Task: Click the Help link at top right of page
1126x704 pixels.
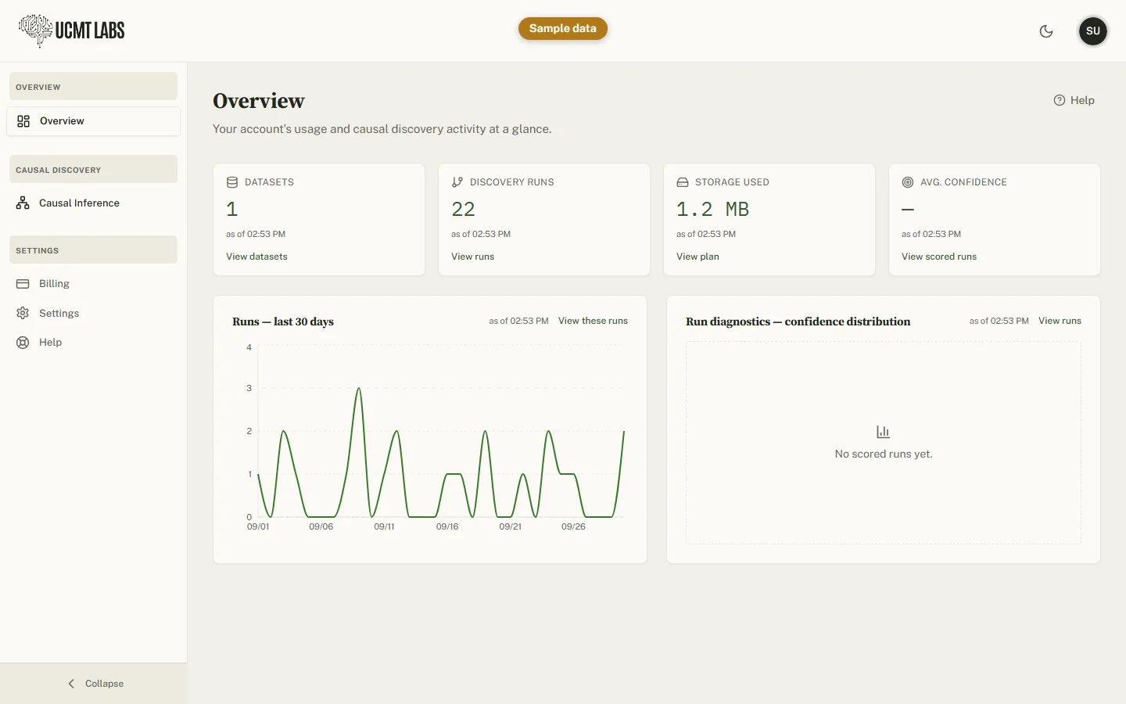Action: [1074, 100]
